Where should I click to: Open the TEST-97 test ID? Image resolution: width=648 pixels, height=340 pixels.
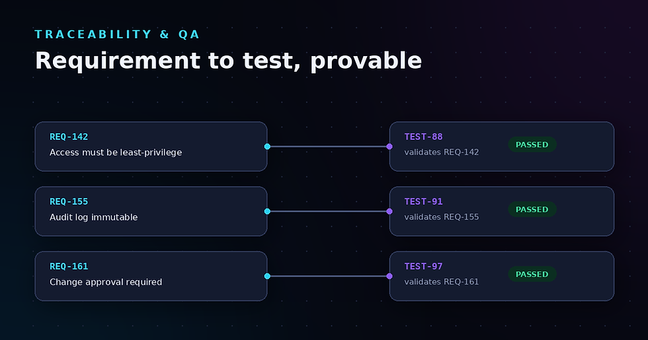tap(423, 266)
